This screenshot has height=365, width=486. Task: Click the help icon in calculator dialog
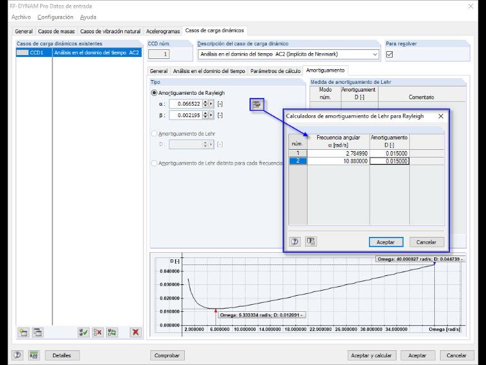[x=295, y=241]
